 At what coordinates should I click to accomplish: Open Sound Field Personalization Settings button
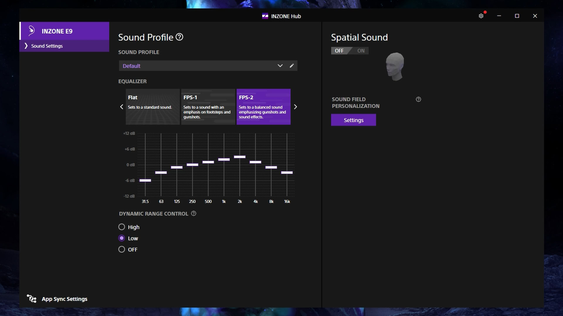(x=353, y=120)
